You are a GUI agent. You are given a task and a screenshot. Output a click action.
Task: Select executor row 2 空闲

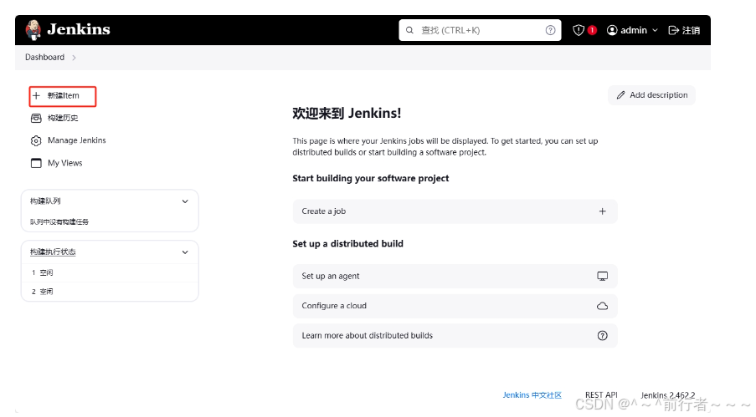point(110,292)
